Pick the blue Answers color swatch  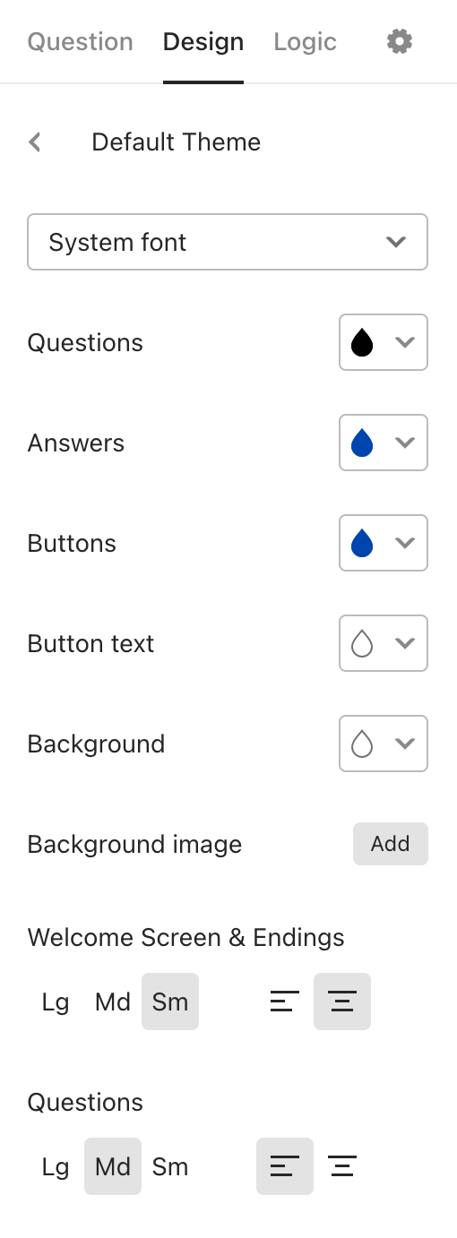point(362,443)
